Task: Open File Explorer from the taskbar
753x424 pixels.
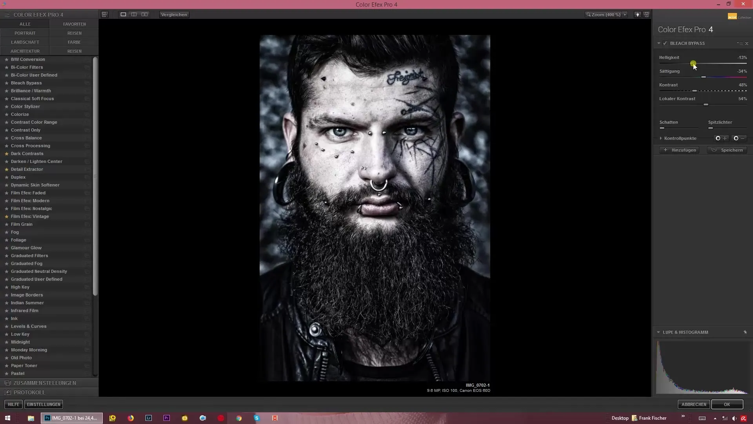Action: pos(31,418)
